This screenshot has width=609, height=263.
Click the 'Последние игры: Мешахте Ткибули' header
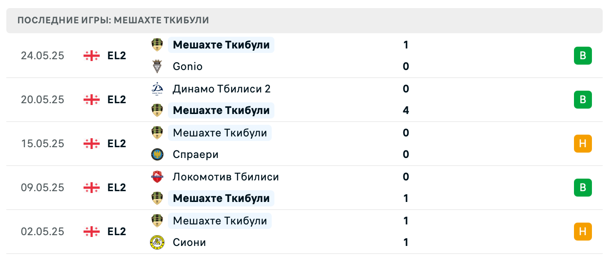[113, 21]
